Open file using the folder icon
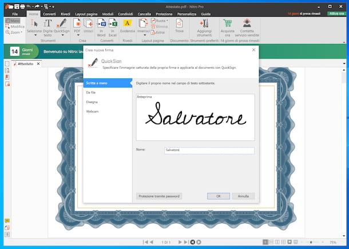The width and height of the screenshot is (349, 249). (x=11, y=7)
